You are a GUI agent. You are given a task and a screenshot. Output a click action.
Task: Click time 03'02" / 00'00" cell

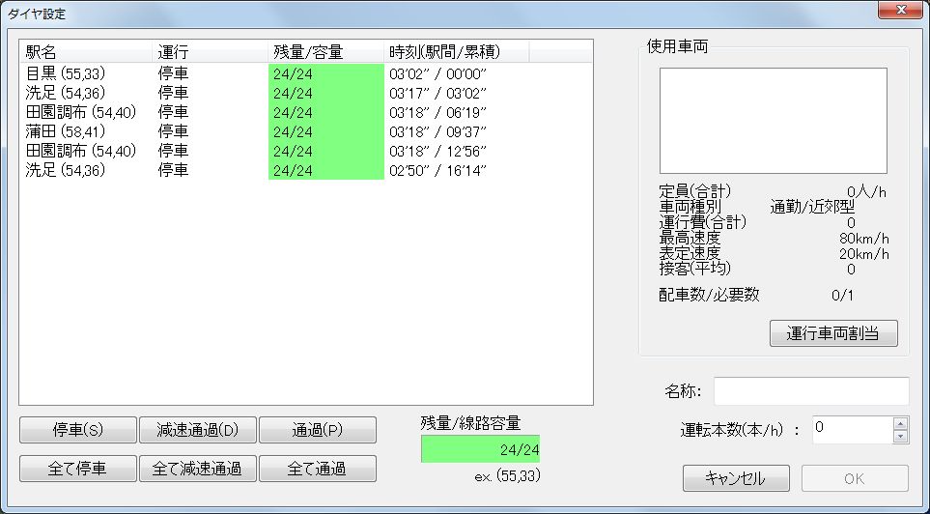437,74
